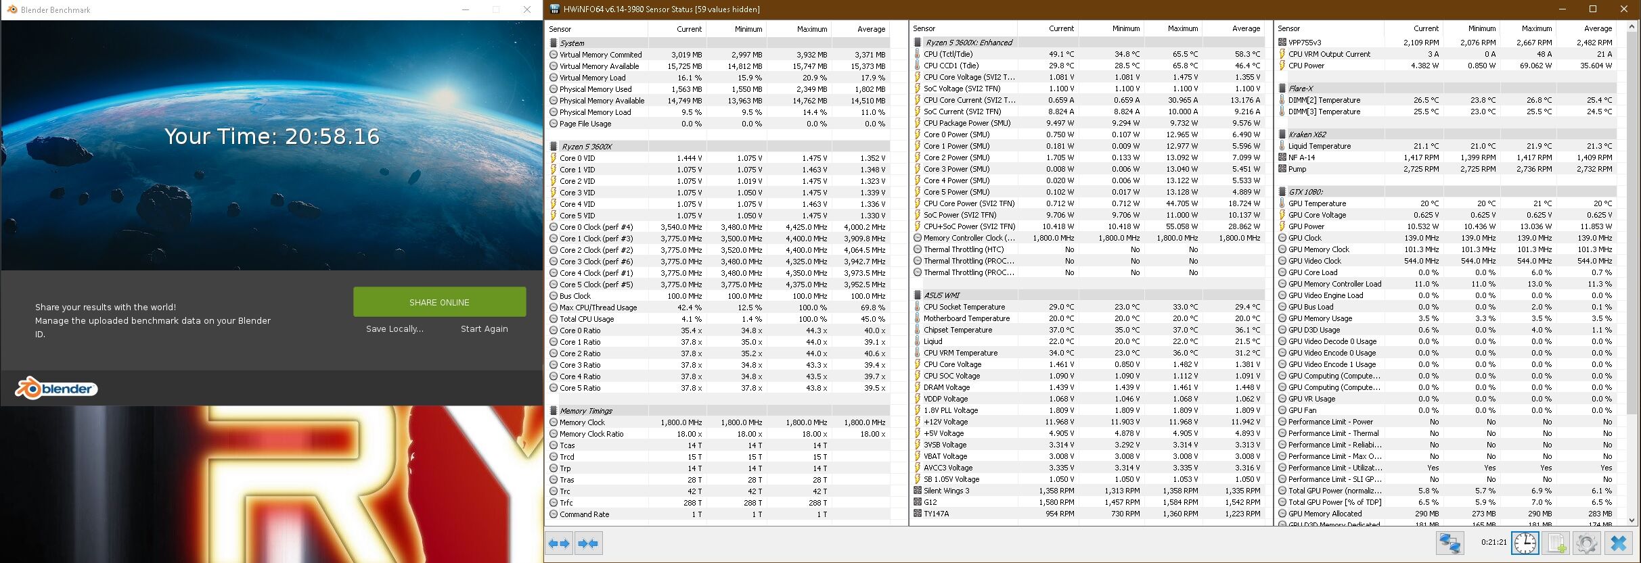
Task: Select the CPU VRM Output Current row
Action: (1447, 53)
